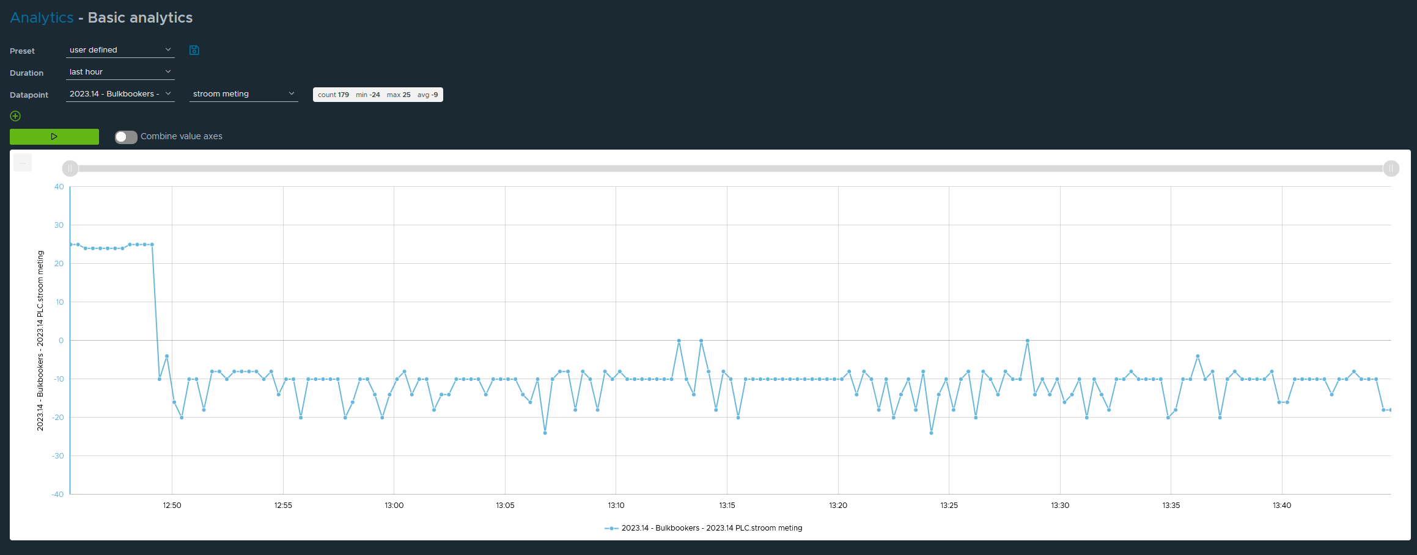The height and width of the screenshot is (555, 1417).
Task: Open the 2023.14 - Bulkbookers datapoint dropdown
Action: click(120, 94)
